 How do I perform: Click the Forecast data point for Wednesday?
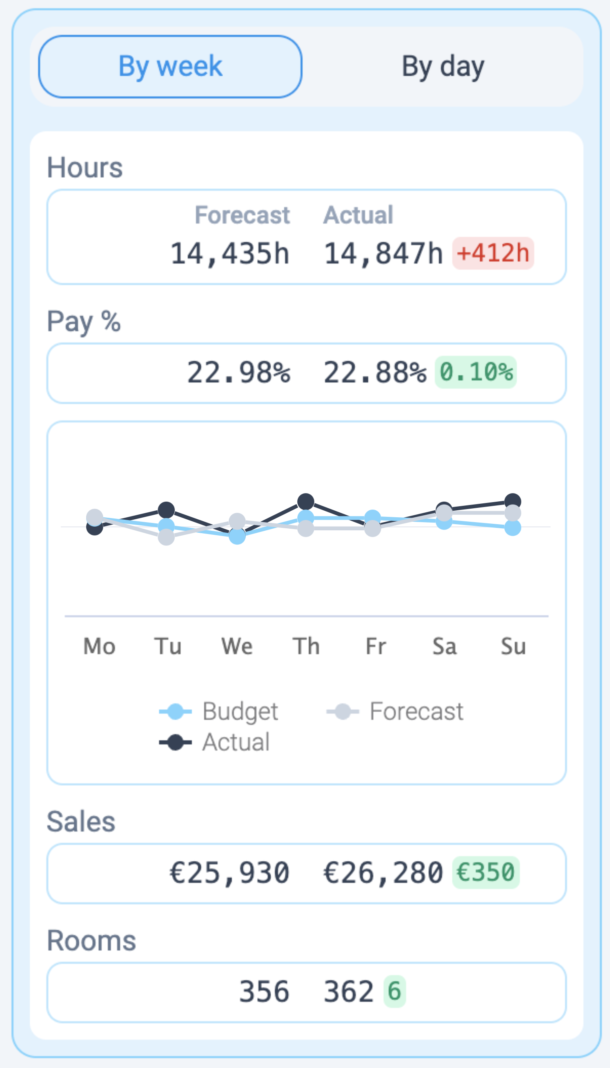pos(237,521)
